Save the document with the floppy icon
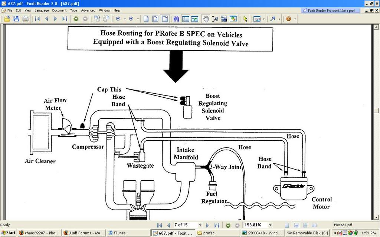The height and width of the screenshot is (237, 380). tap(16, 19)
